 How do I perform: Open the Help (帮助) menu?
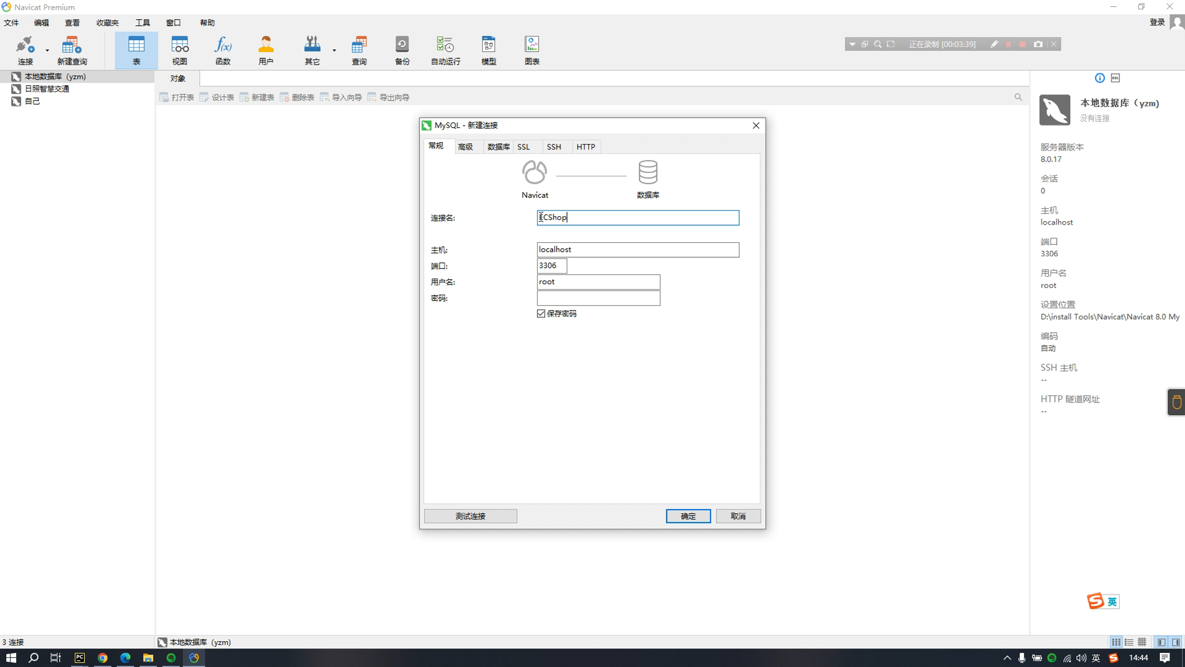[207, 23]
